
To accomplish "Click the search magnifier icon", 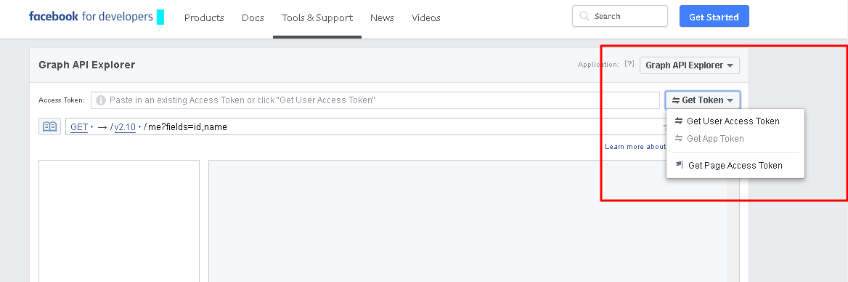I will 584,16.
